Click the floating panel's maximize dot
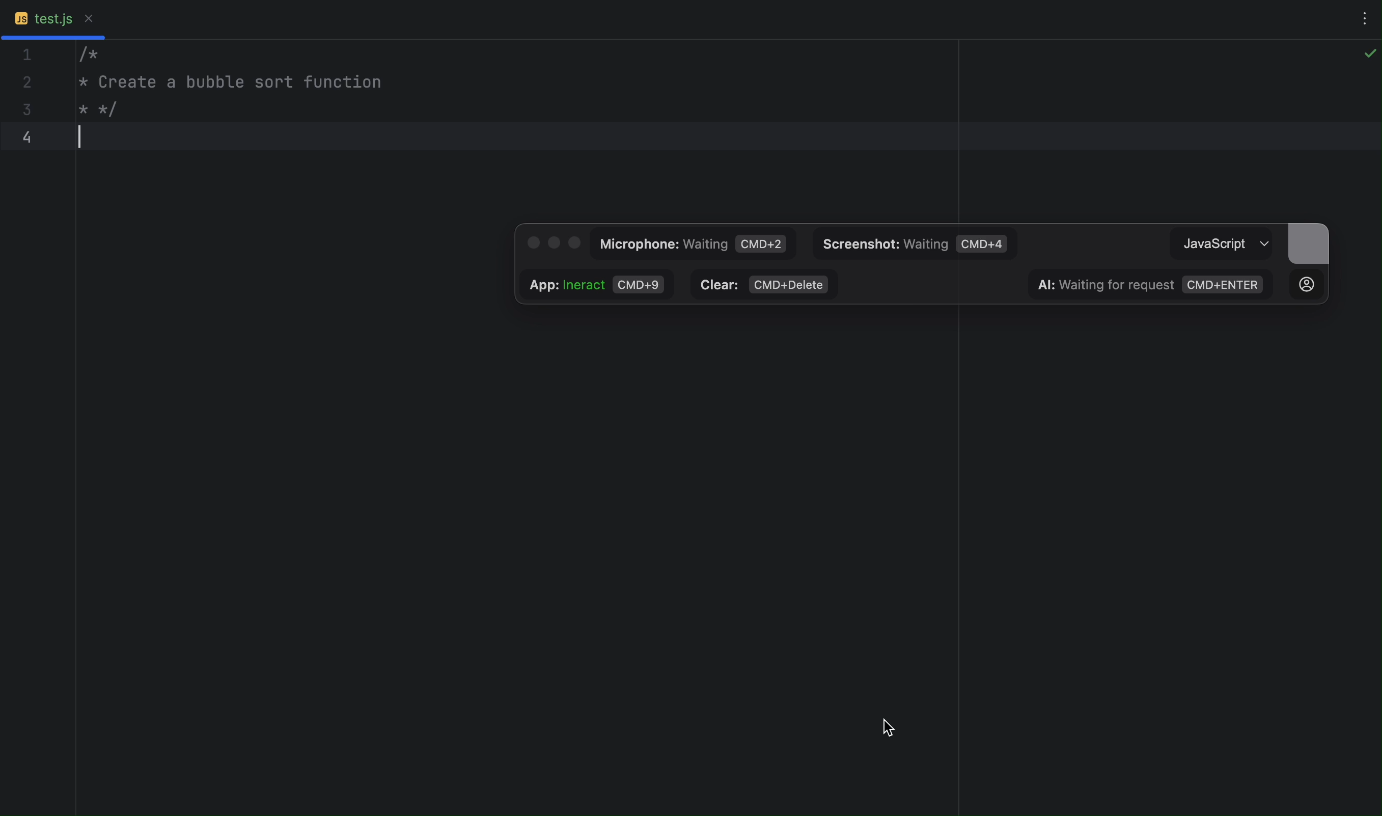The height and width of the screenshot is (816, 1382). (574, 243)
